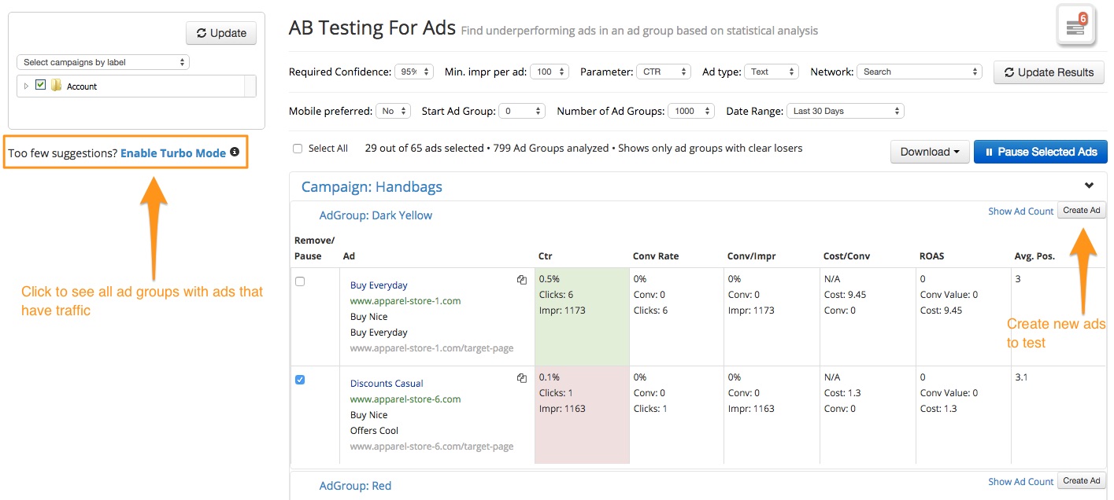Click the red 0.1% Ctr cell
This screenshot has width=1114, height=500.
click(582, 414)
